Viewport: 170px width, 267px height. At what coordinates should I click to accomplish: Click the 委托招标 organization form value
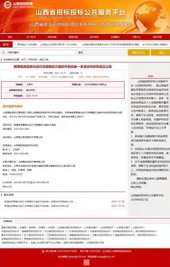coord(30,90)
